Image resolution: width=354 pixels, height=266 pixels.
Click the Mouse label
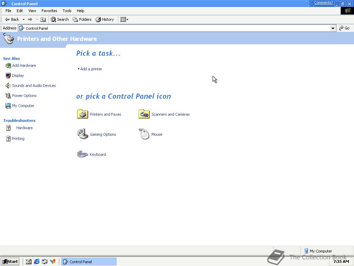click(x=157, y=134)
